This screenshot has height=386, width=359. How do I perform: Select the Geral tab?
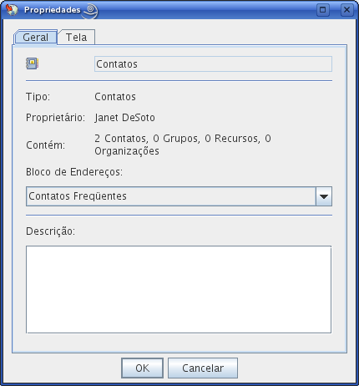click(35, 37)
